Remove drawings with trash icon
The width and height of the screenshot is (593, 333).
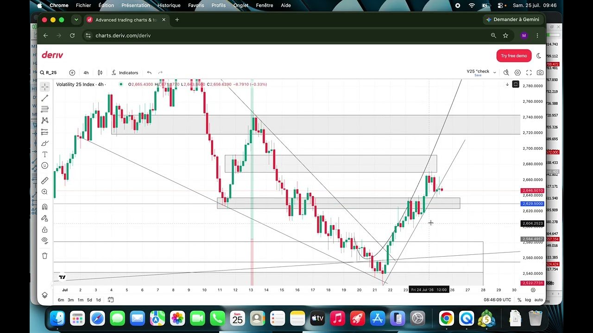(45, 255)
